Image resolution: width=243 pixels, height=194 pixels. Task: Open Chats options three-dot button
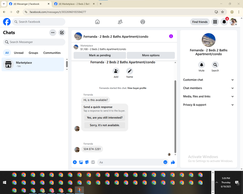pos(52,32)
